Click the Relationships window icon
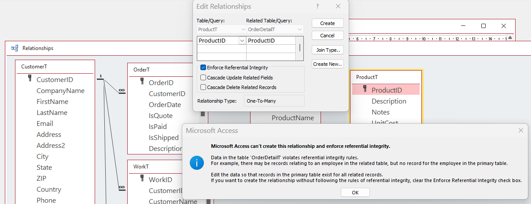The image size is (531, 204). point(15,48)
